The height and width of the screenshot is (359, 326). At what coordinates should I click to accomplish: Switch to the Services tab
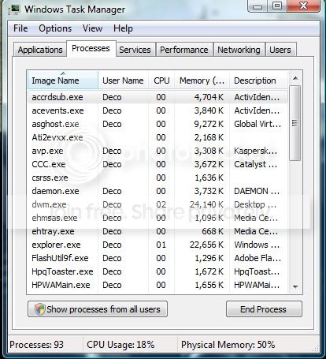point(135,50)
